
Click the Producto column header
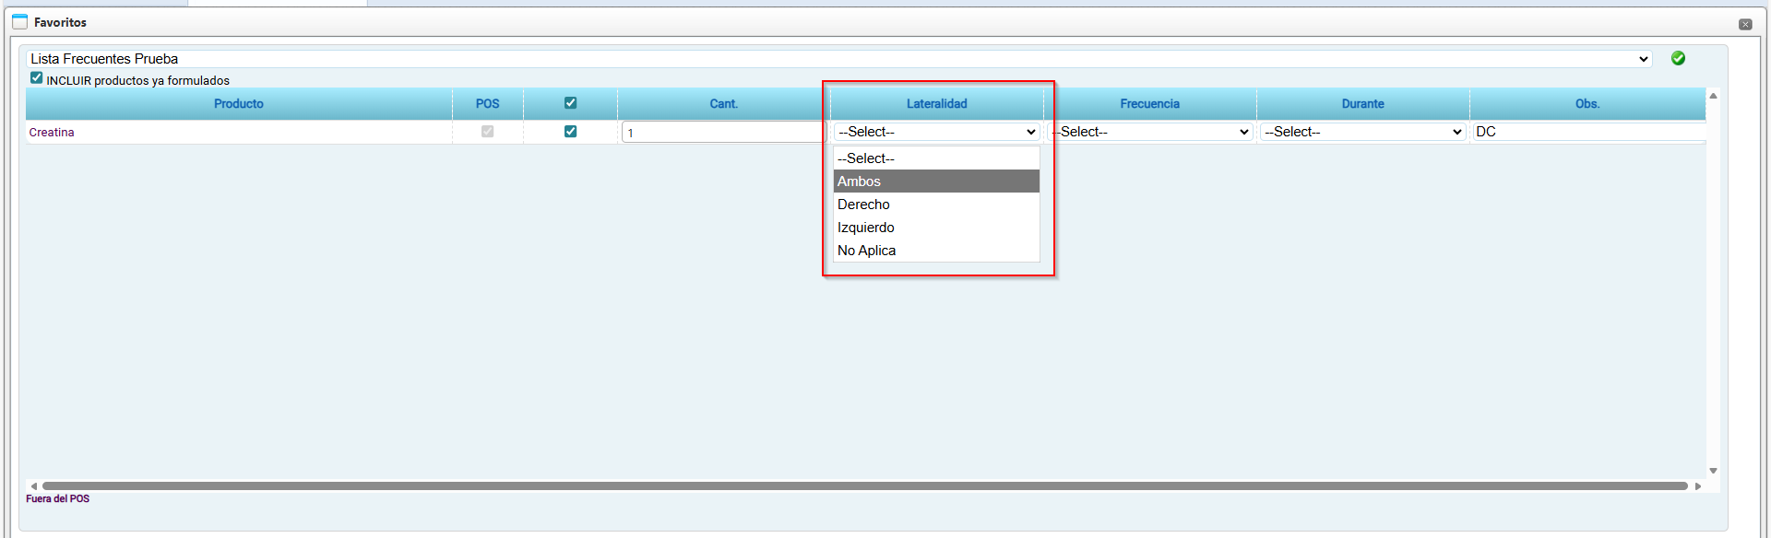tap(239, 104)
